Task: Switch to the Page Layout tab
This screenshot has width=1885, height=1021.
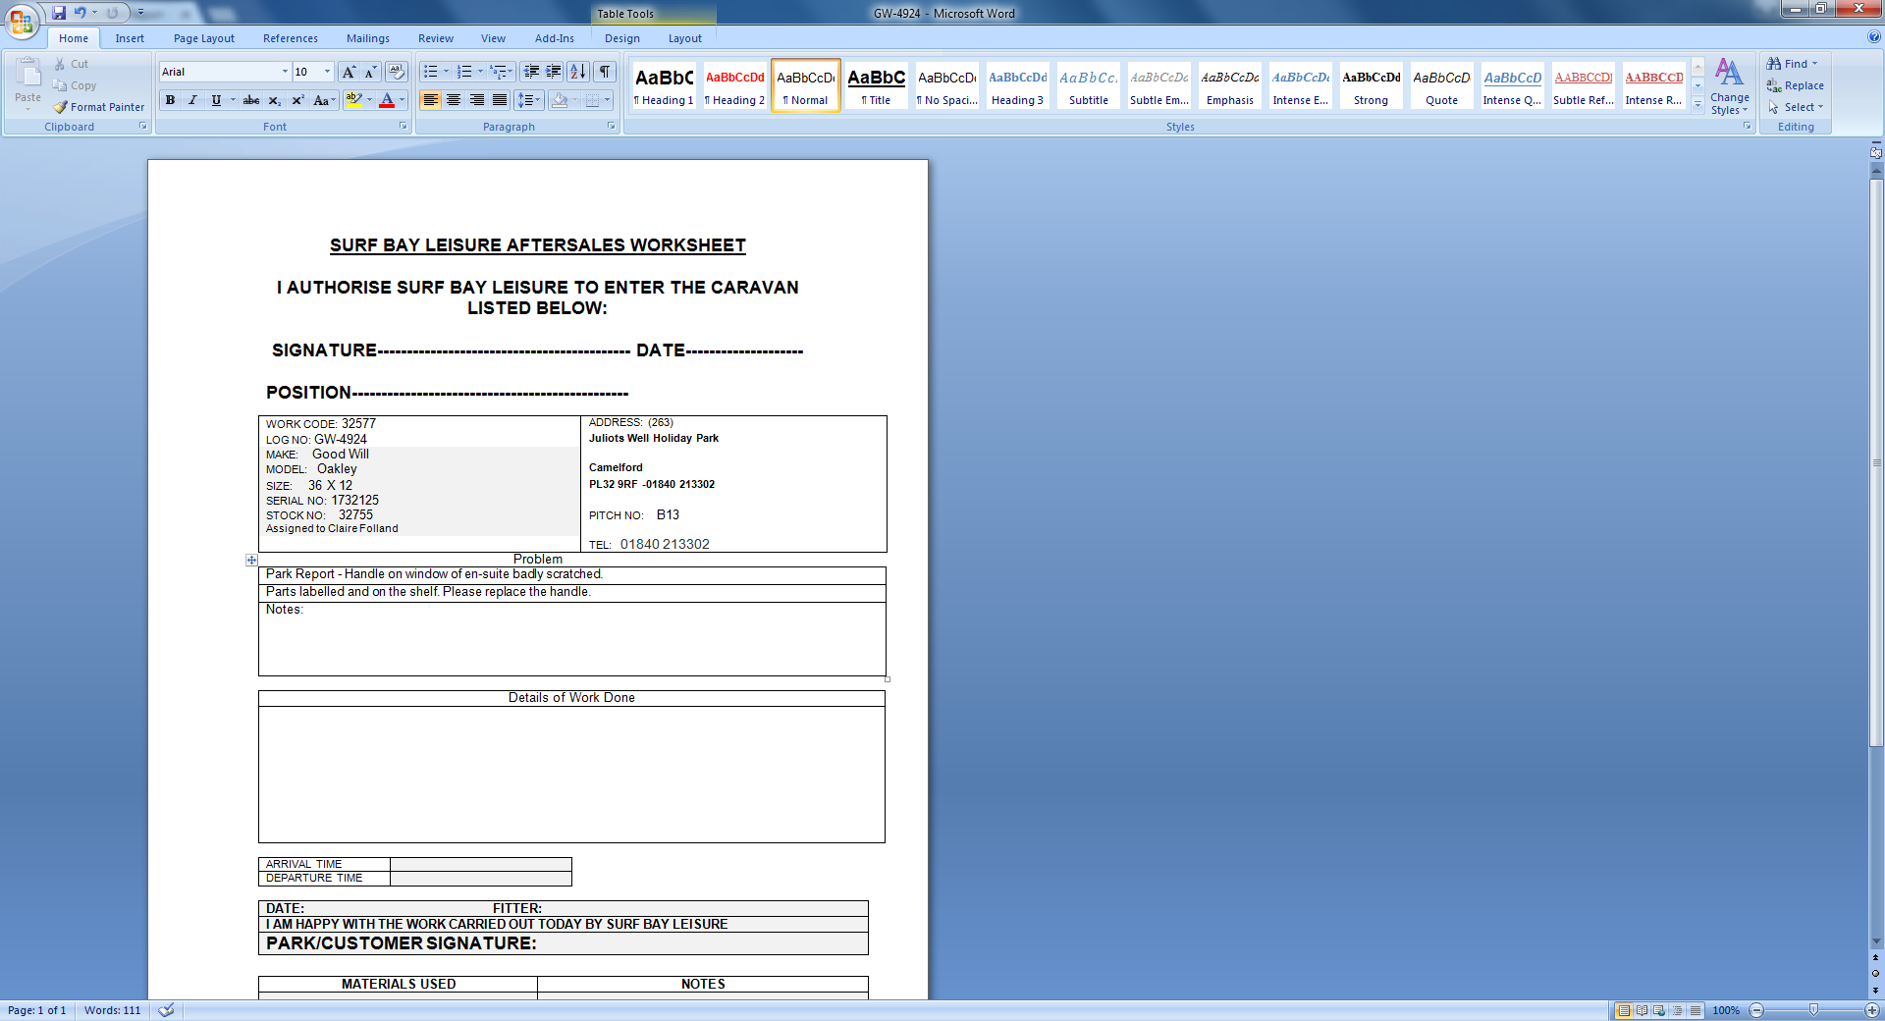Action: [204, 38]
